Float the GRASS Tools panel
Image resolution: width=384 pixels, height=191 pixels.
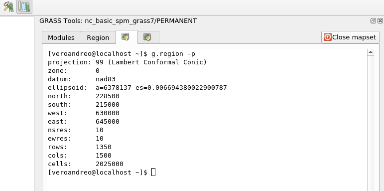(x=373, y=21)
